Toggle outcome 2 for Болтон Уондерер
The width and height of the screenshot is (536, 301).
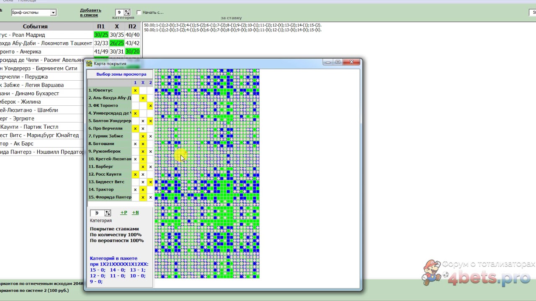(x=150, y=121)
